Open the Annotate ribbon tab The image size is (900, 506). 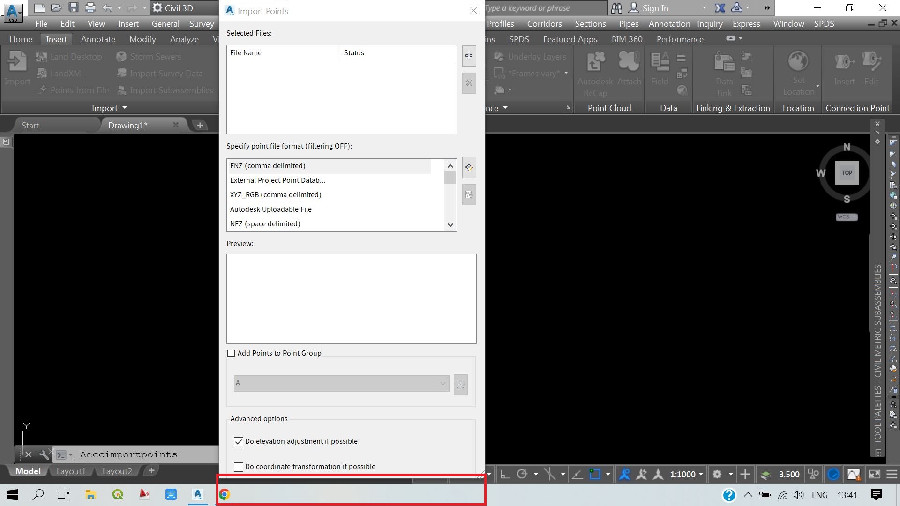coord(98,39)
